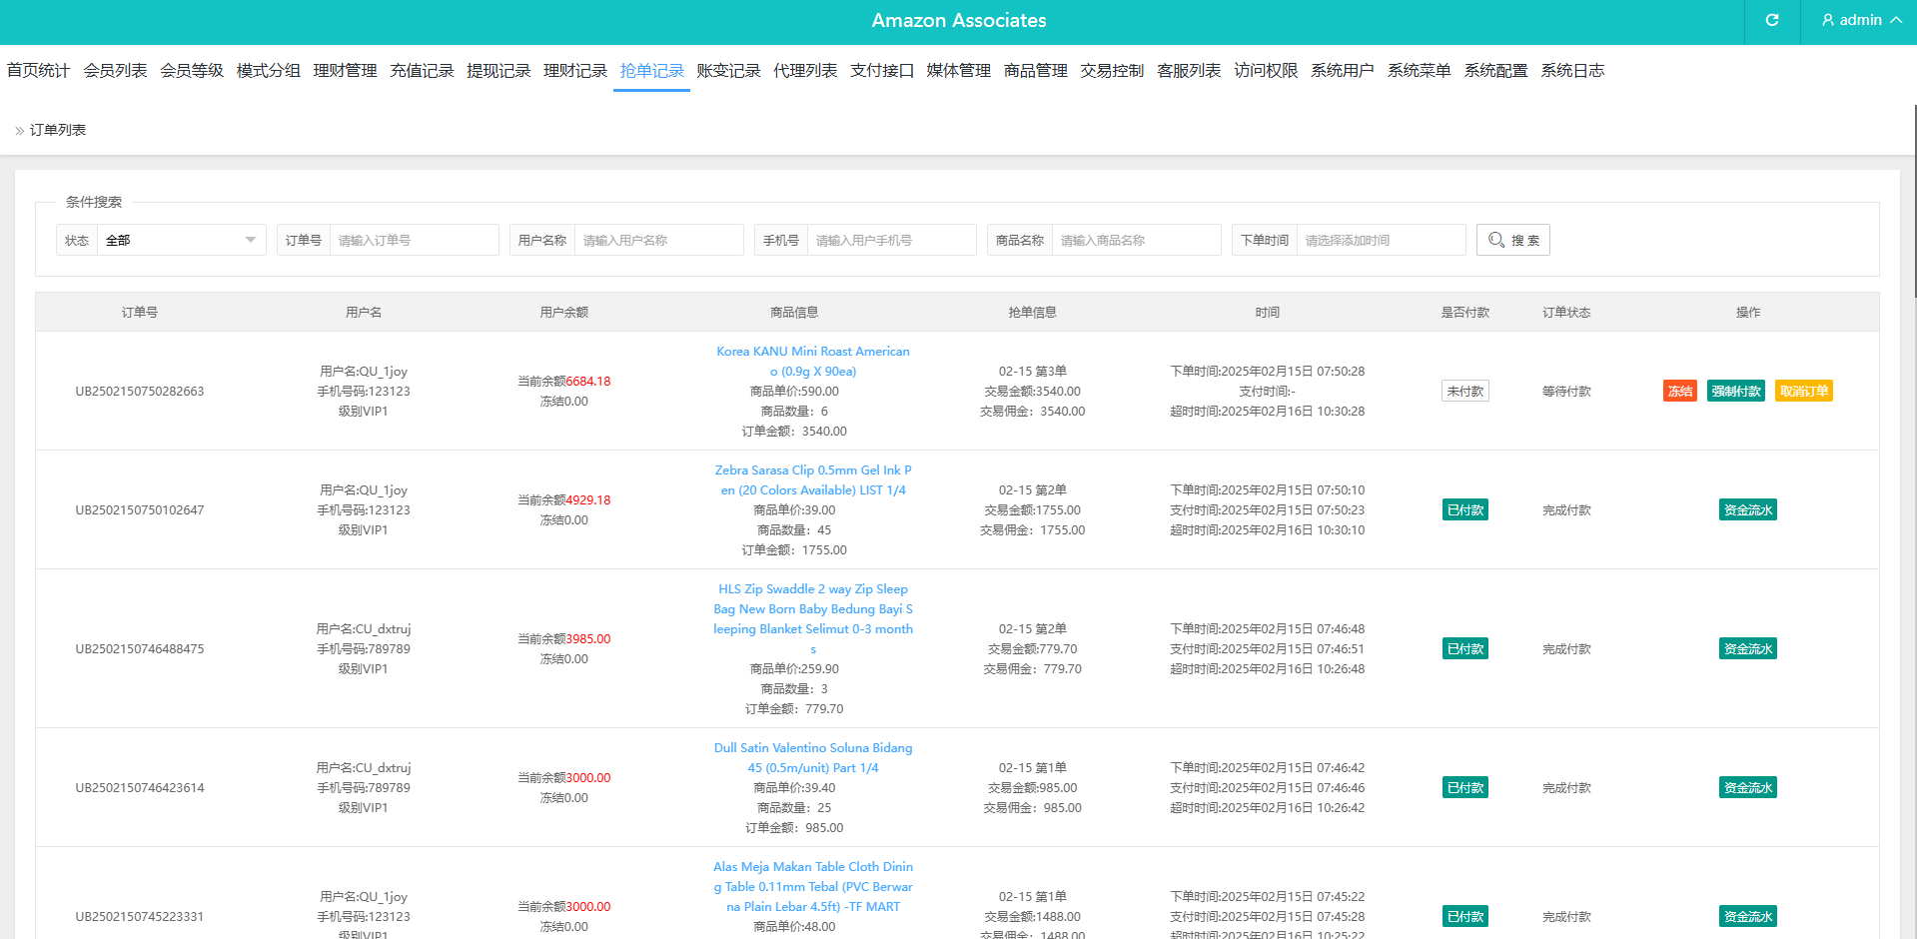
Task: Click the refresh icon in the header
Action: coord(1771,20)
